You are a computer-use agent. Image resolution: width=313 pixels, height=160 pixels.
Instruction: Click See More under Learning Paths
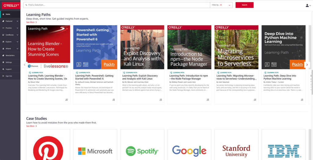pos(31,22)
